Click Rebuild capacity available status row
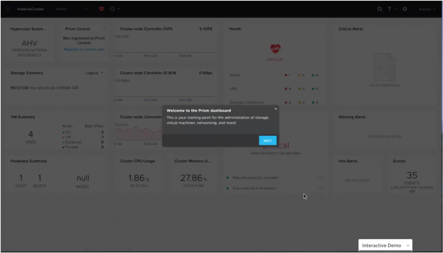Image resolution: width=443 pixels, height=253 pixels. click(x=275, y=178)
